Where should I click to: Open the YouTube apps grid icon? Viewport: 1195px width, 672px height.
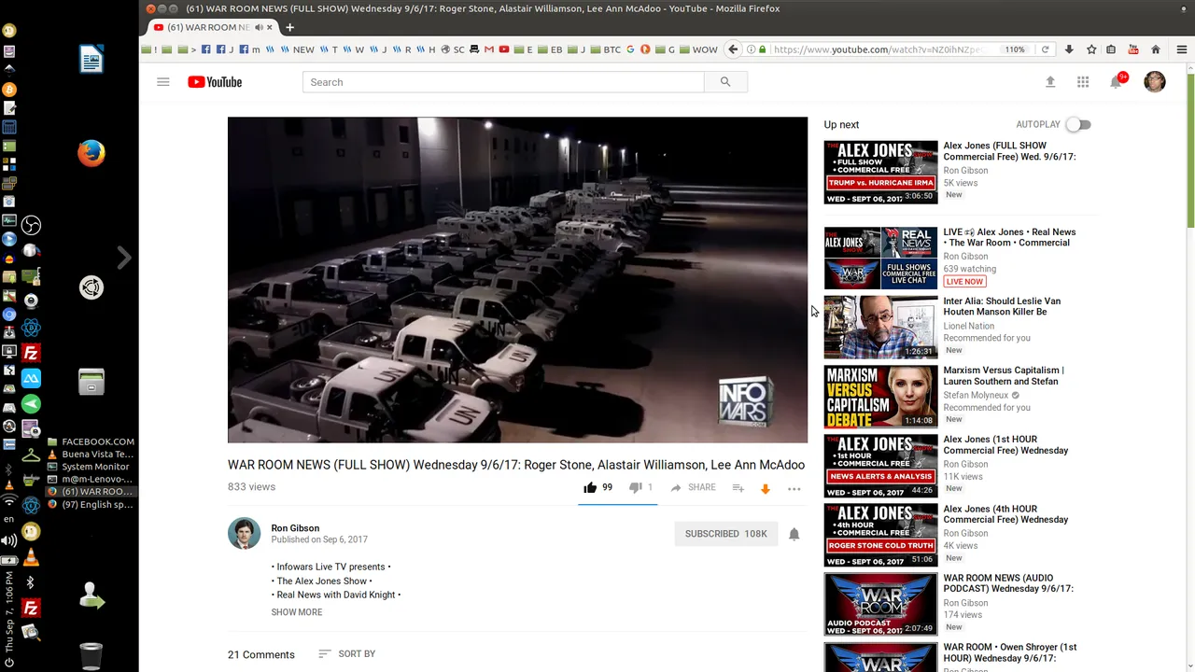(1083, 82)
